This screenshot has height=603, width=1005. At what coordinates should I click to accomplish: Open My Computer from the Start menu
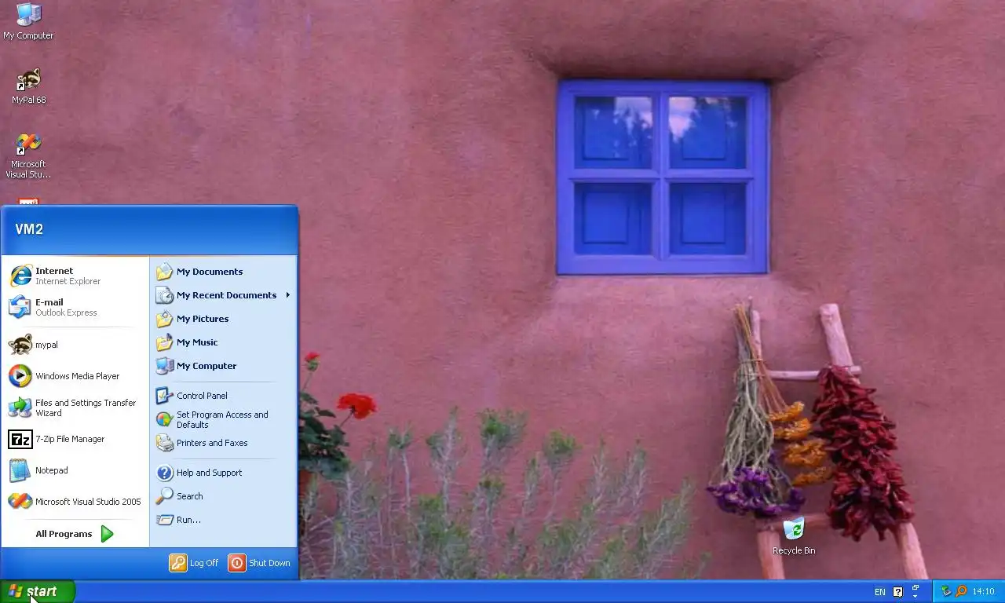coord(223,366)
